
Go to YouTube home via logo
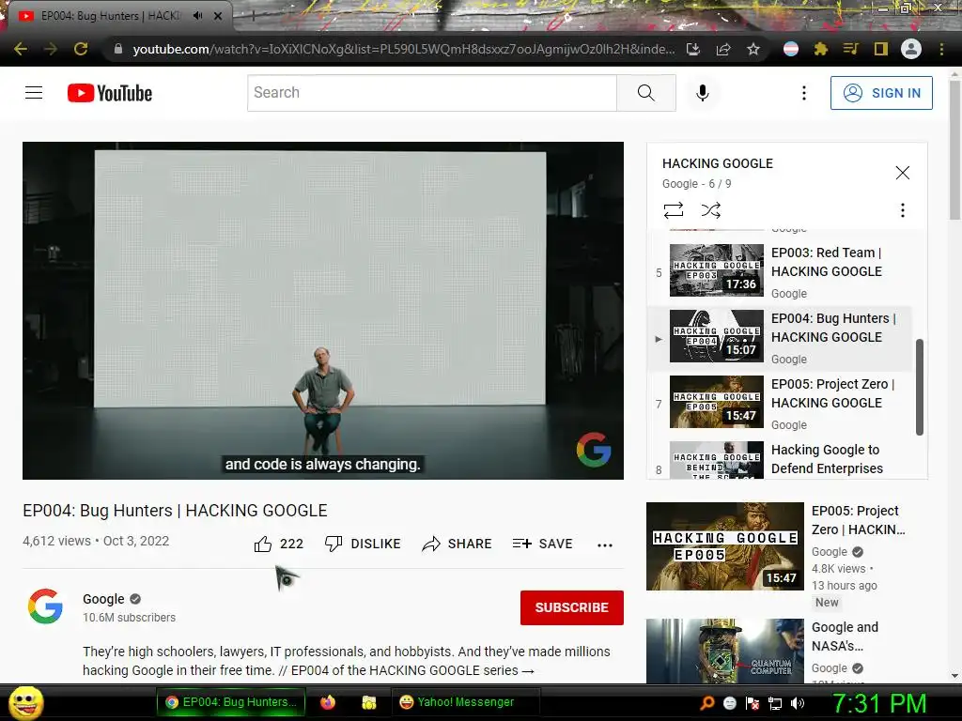[110, 93]
